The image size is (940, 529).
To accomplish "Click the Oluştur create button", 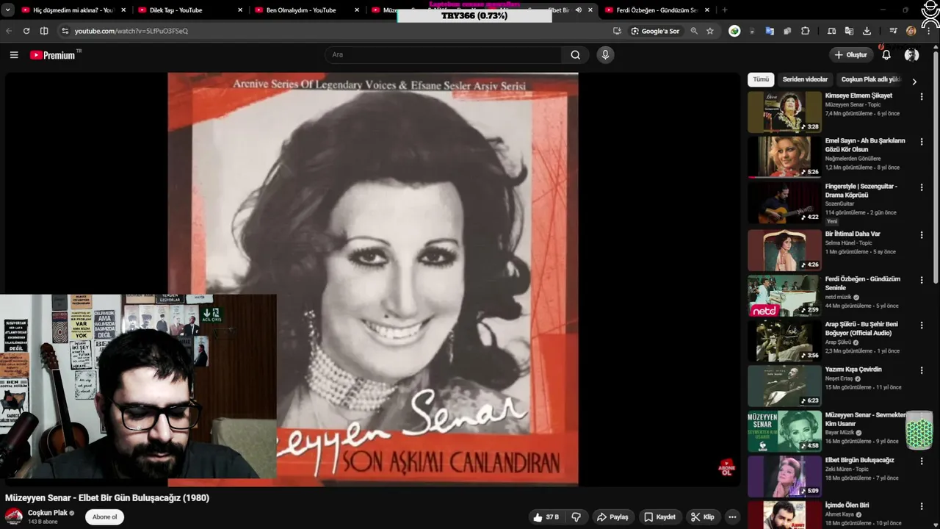I will (850, 54).
